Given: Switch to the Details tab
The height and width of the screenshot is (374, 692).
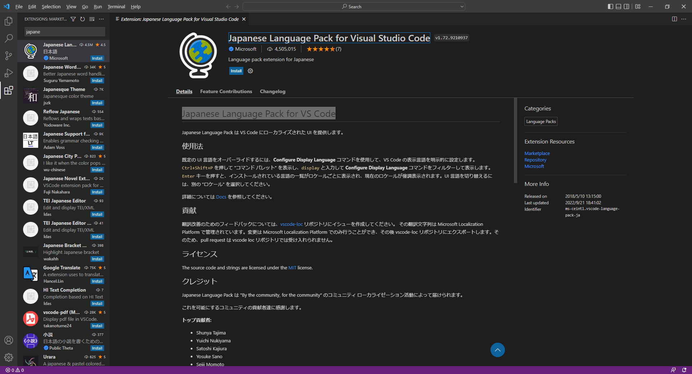Looking at the screenshot, I should tap(184, 91).
